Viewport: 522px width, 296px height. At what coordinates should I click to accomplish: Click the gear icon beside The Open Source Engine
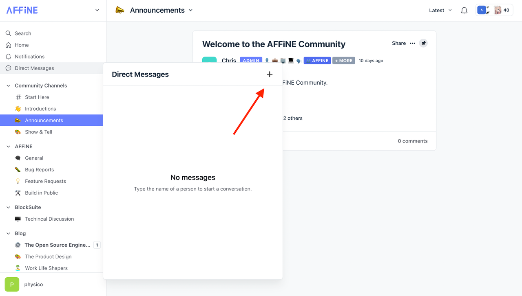pos(18,245)
